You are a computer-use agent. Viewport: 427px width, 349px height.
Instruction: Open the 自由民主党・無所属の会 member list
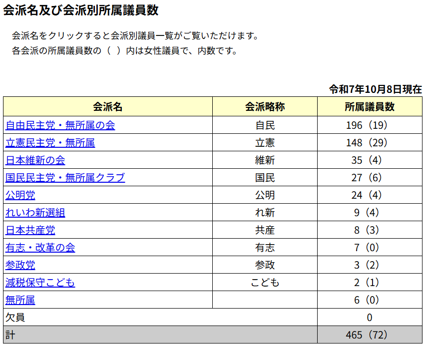60,125
